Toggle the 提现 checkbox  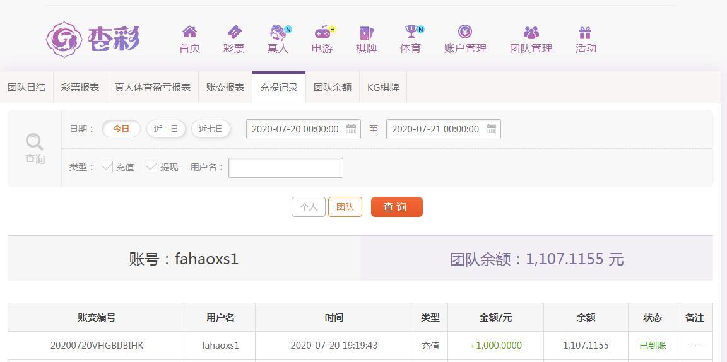pos(151,167)
